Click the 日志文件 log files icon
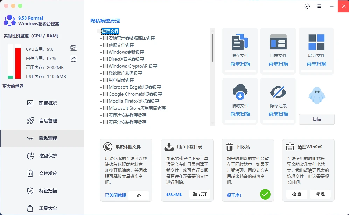Viewport: 349px width, 215px height. click(x=278, y=42)
